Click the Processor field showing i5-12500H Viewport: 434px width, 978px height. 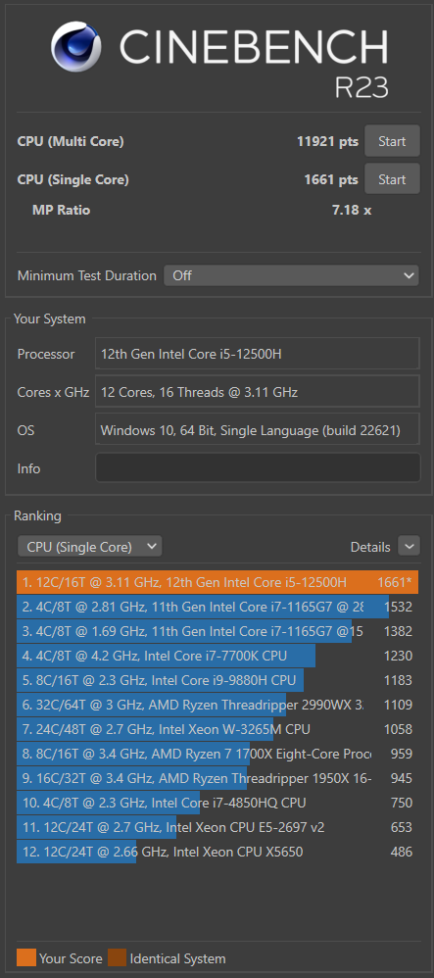[258, 355]
